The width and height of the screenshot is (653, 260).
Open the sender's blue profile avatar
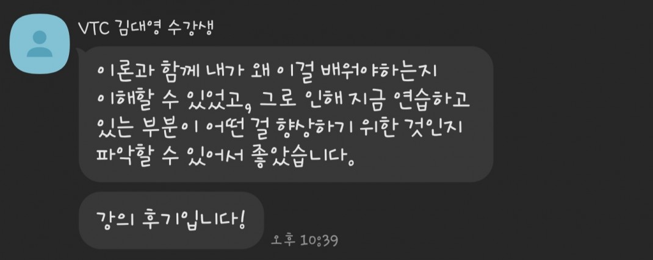pos(40,44)
